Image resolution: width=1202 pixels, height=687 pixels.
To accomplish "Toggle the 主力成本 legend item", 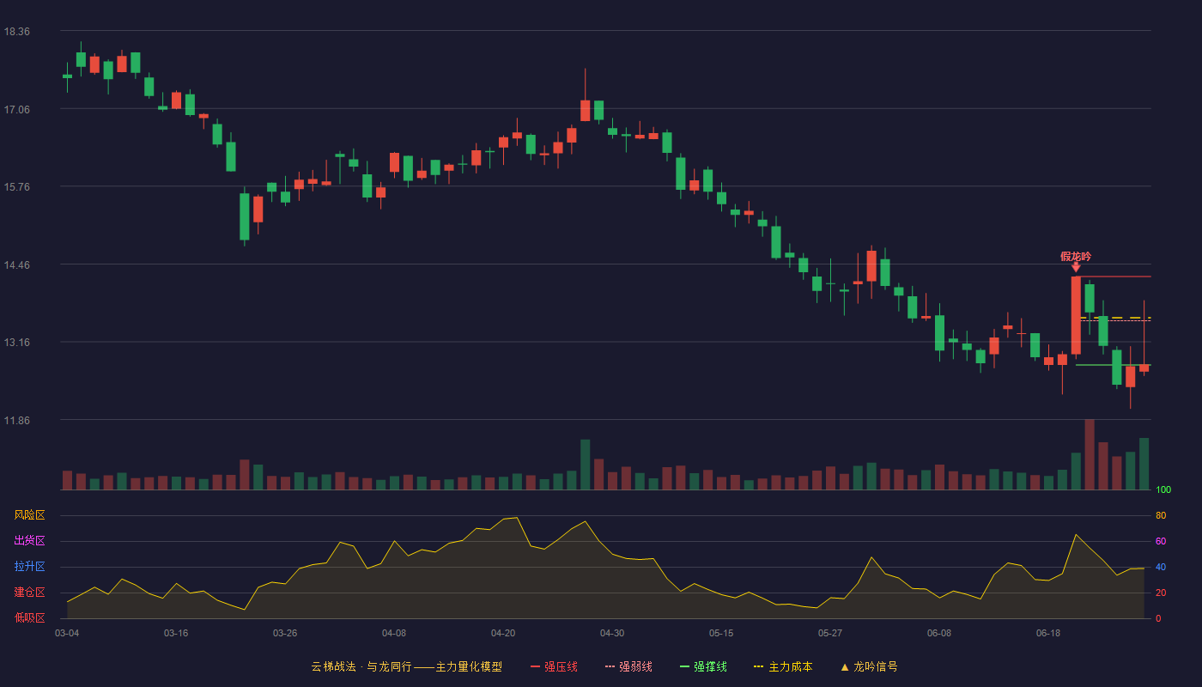I will (783, 666).
